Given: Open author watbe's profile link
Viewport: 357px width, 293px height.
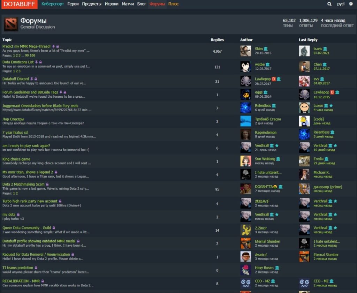Looking at the screenshot, I should (260, 64).
